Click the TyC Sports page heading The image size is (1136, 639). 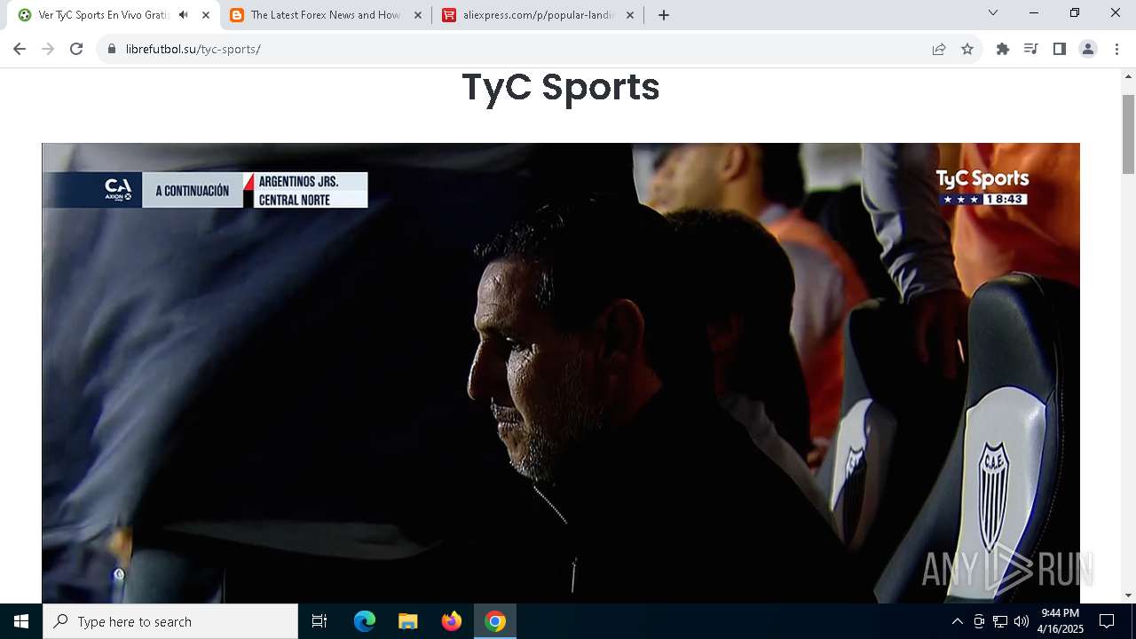561,87
